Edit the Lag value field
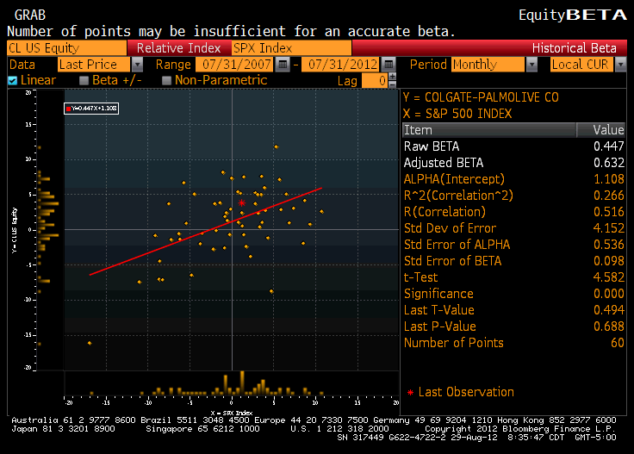This screenshot has width=634, height=454. (375, 80)
